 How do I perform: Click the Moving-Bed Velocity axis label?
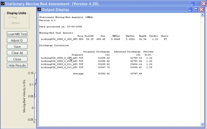pyautogui.click(x=24, y=96)
